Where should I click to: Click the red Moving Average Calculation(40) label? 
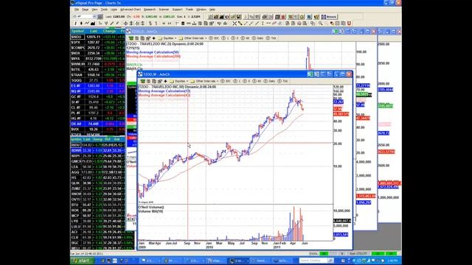164,95
